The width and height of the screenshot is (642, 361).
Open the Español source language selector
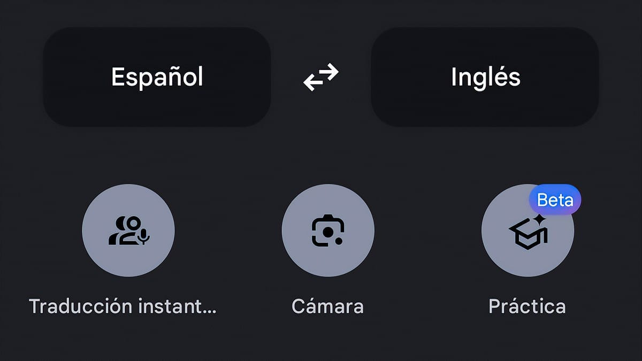point(157,76)
